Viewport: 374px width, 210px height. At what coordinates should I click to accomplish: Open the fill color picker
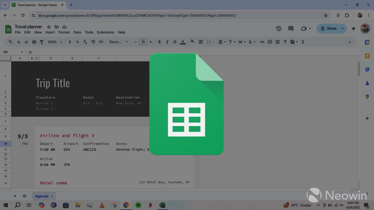pyautogui.click(x=192, y=42)
